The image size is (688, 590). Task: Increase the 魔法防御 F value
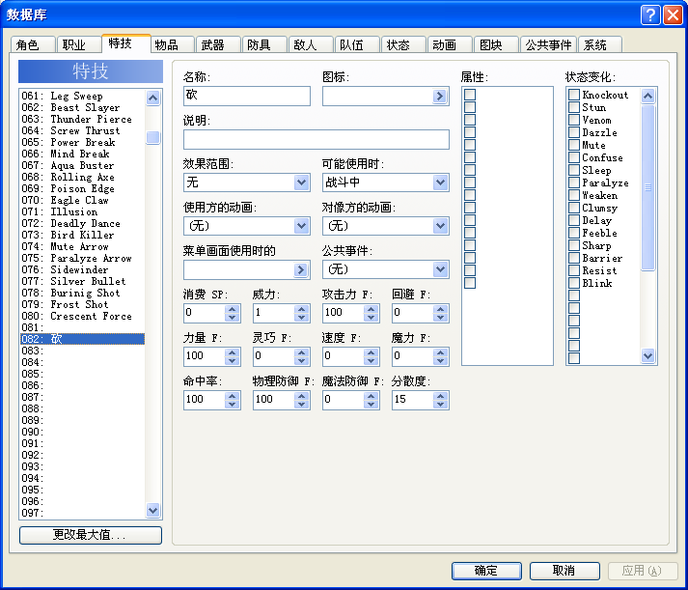(x=372, y=396)
